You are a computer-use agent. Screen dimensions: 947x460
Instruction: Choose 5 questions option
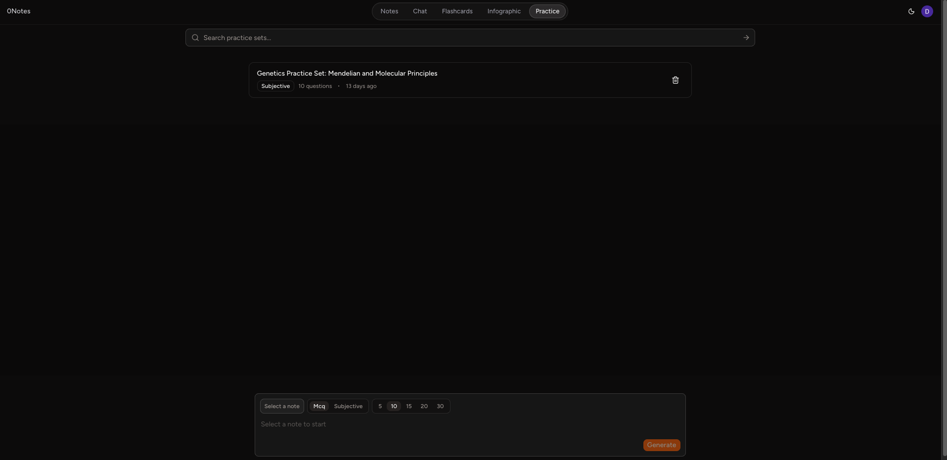coord(380,406)
